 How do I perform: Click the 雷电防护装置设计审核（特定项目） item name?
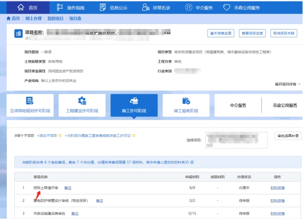[61, 201]
